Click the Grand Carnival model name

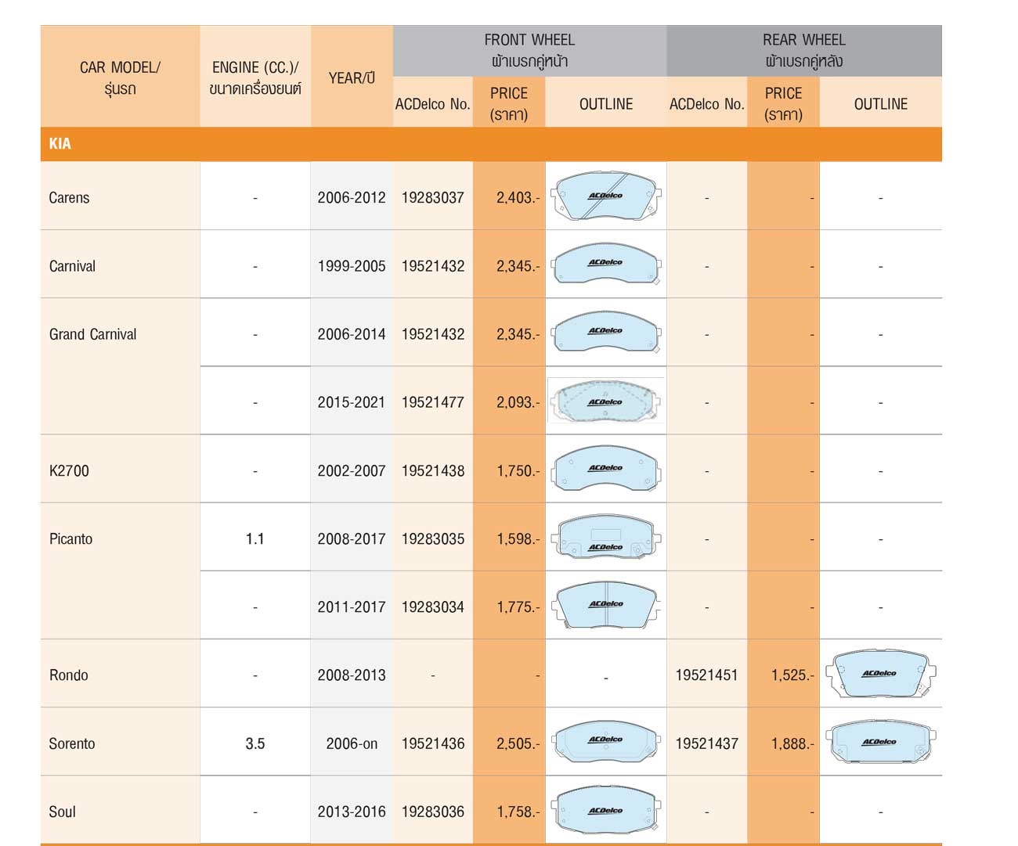pos(92,334)
